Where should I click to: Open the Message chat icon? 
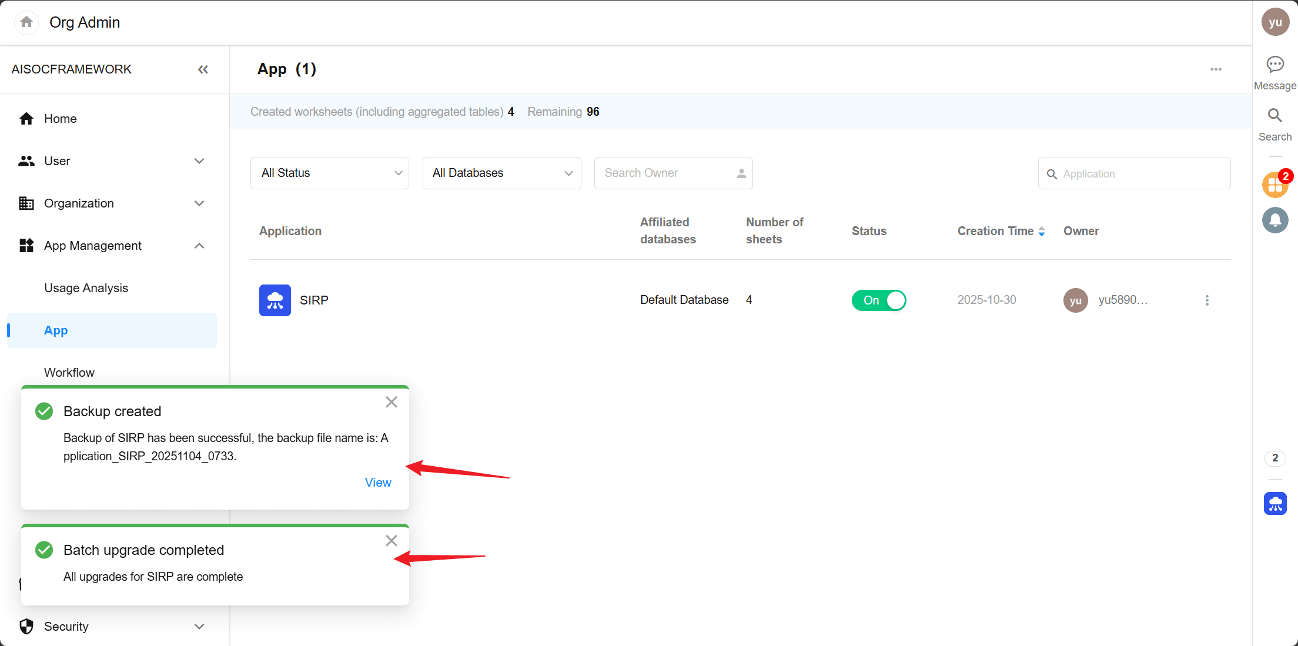(x=1274, y=65)
